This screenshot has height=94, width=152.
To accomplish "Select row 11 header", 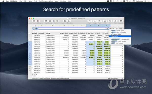I will (x=30, y=55).
